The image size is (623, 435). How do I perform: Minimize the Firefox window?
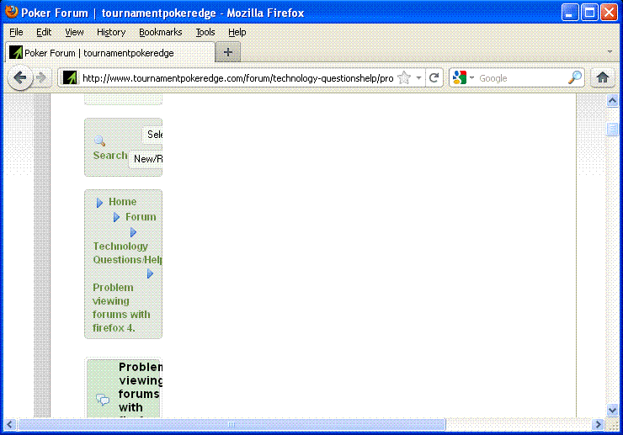click(569, 13)
